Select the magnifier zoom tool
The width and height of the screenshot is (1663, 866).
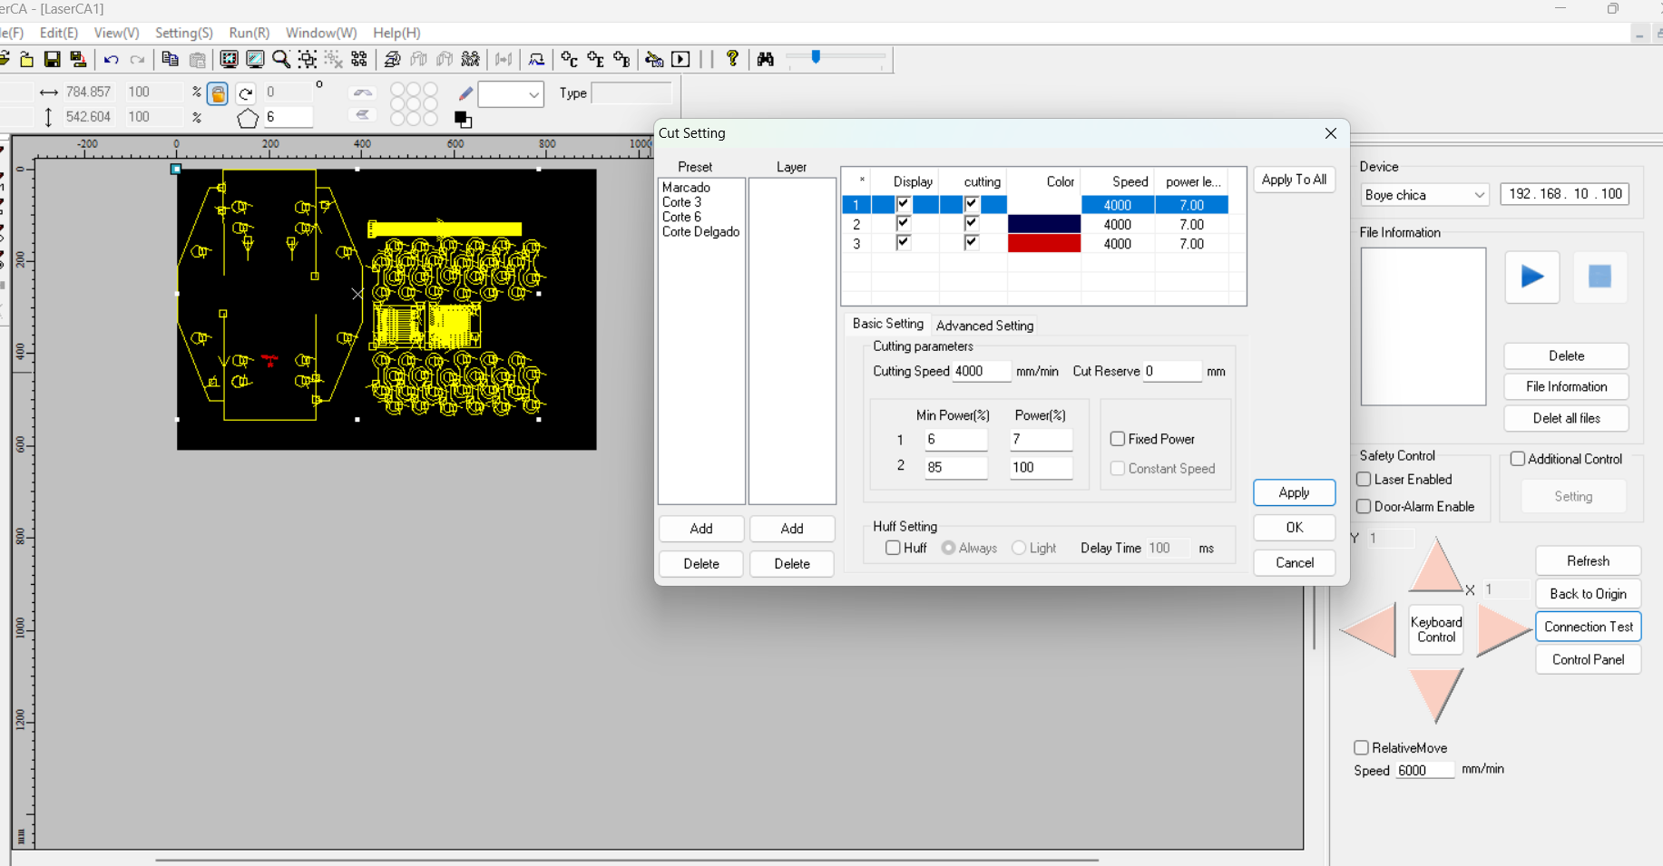281,60
